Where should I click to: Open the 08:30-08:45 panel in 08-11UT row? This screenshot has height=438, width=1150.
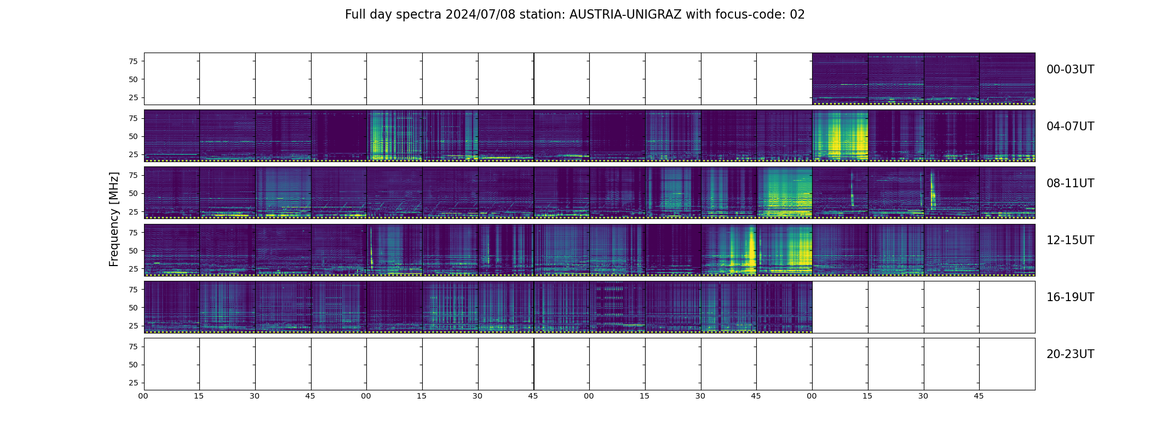[x=283, y=193]
